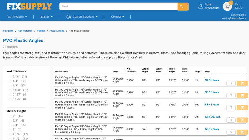Image resolution: width=249 pixels, height=140 pixels.
Task: Open the Raw Materials breadcrumb link
Action: 25,31
